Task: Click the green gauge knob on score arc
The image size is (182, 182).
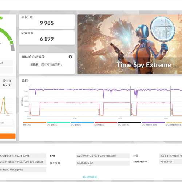Action: [x=12, y=42]
